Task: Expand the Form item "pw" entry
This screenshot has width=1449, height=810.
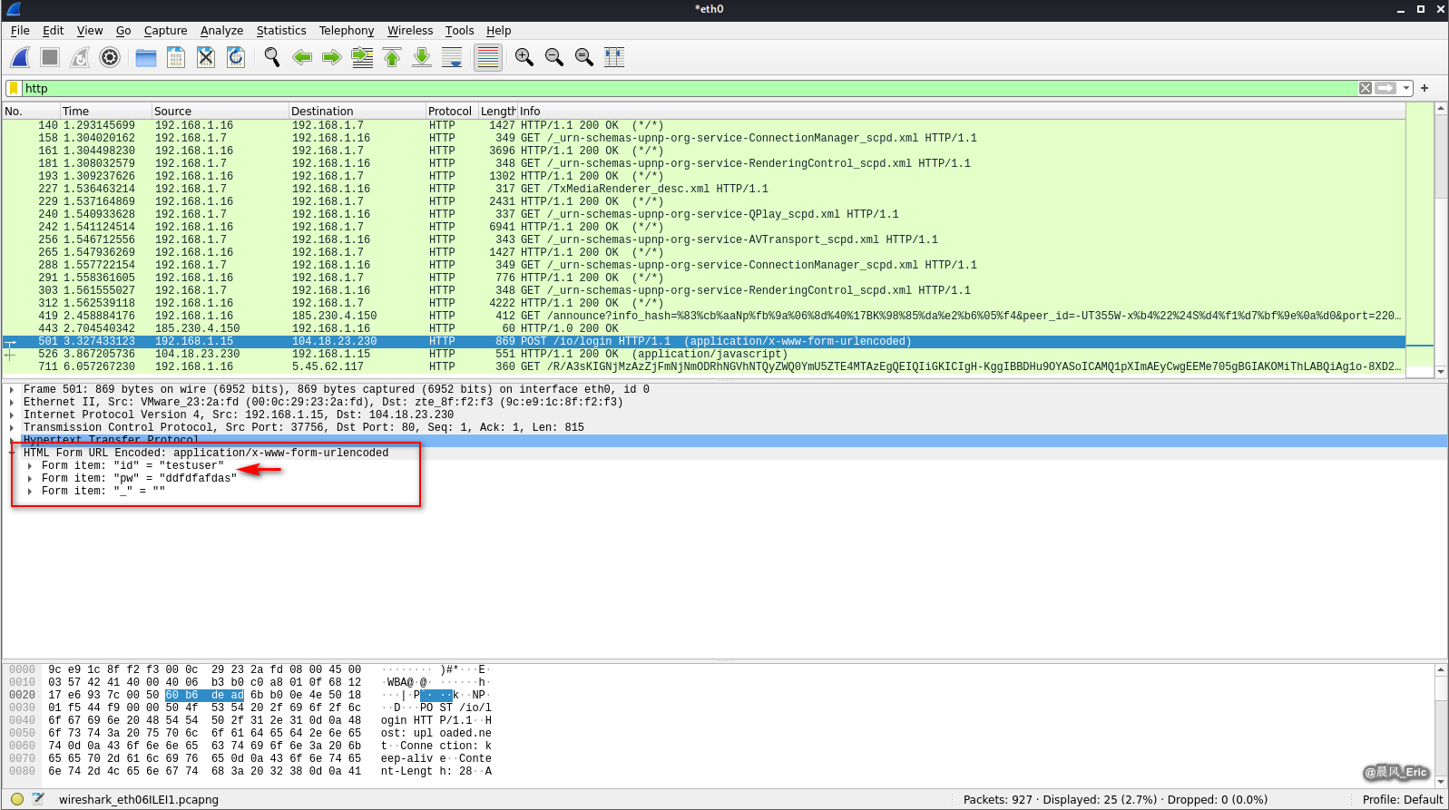Action: pos(30,478)
